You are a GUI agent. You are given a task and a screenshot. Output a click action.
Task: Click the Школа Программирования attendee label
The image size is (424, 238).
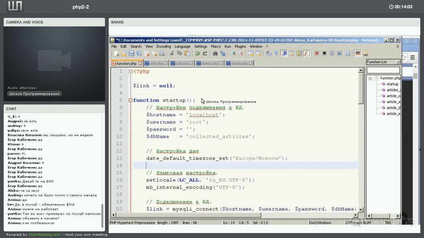click(x=34, y=94)
